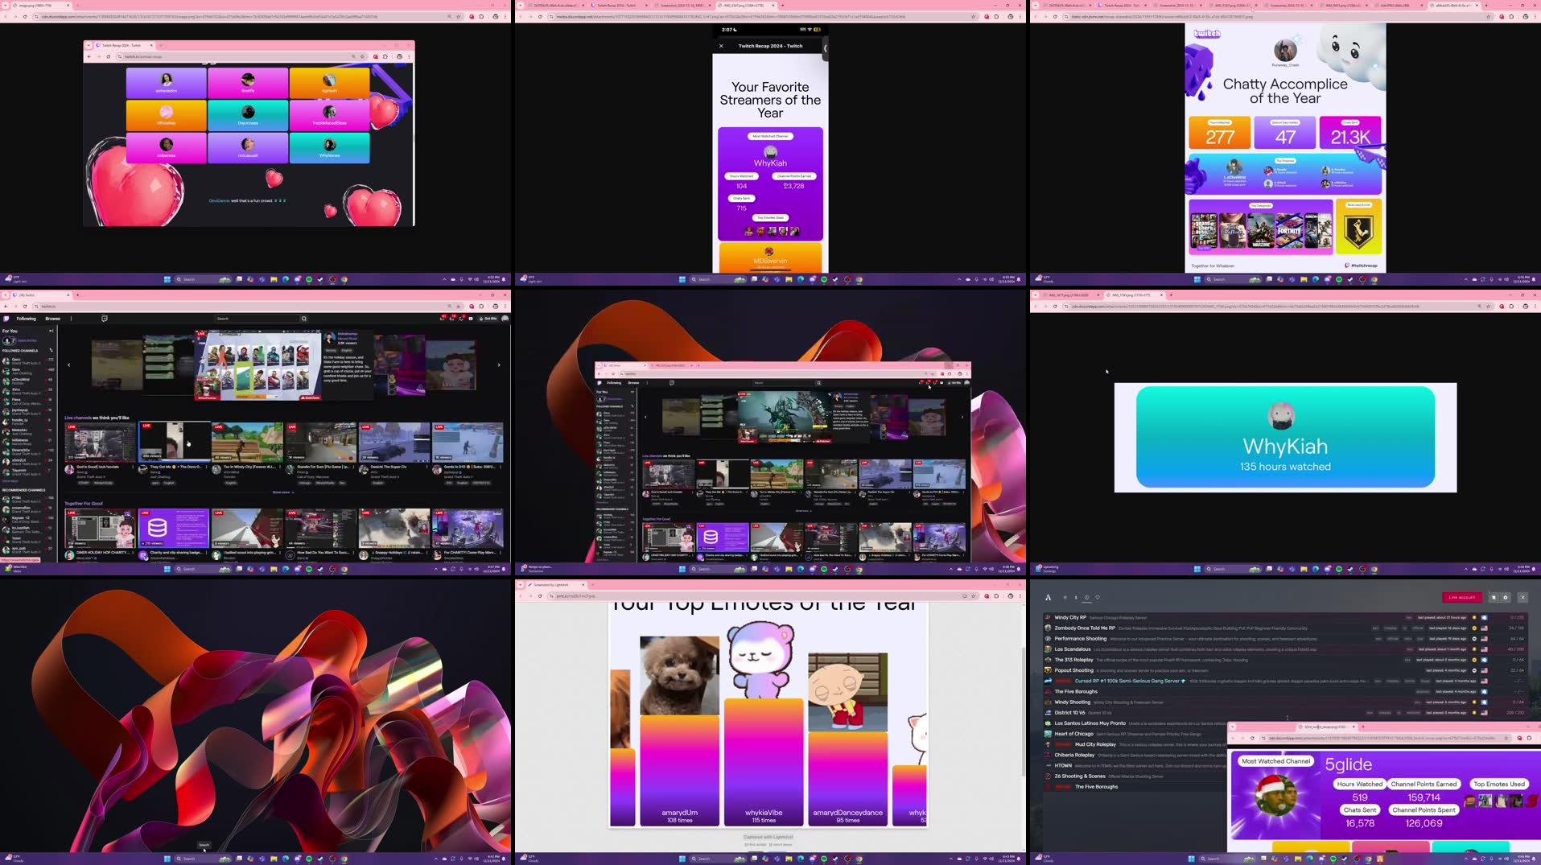The height and width of the screenshot is (865, 1541).
Task: Click the Fortnite game cover on Chatty Accomplice recap
Action: point(1289,231)
